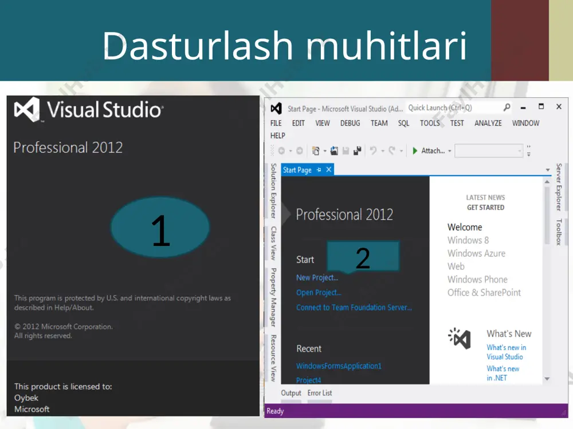Open the TEST menu
The height and width of the screenshot is (429, 573).
457,124
